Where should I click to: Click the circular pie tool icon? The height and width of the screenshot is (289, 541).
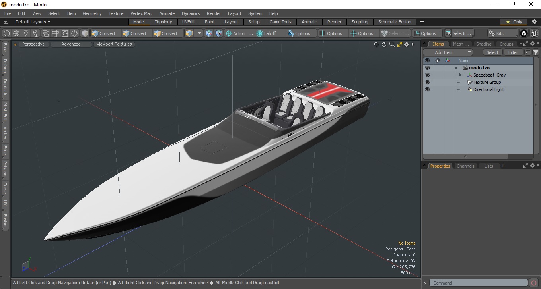click(x=74, y=33)
